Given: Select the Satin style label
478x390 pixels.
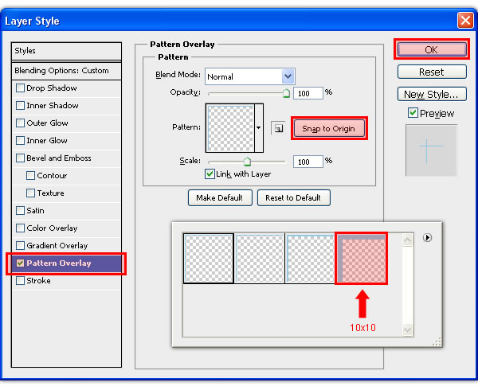Looking at the screenshot, I should (35, 210).
